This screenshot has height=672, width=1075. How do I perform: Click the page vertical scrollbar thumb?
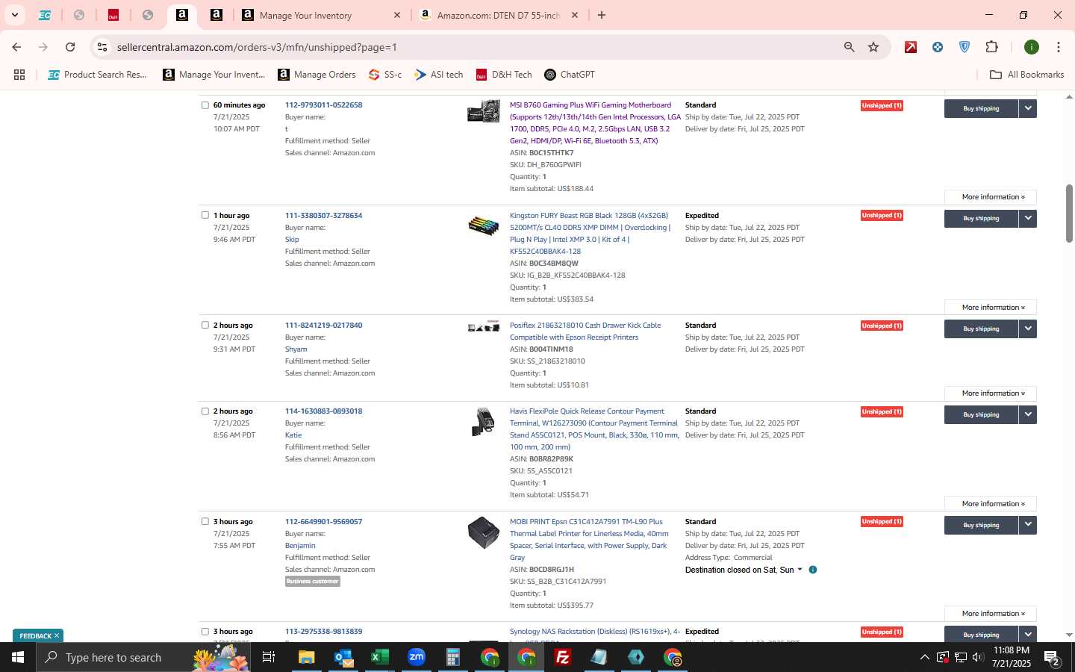point(1069,213)
